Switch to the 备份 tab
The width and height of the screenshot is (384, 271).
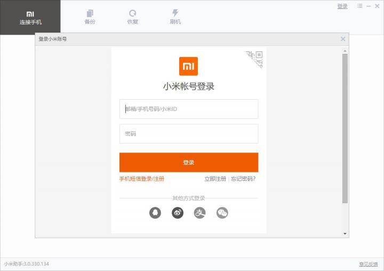[x=90, y=17]
